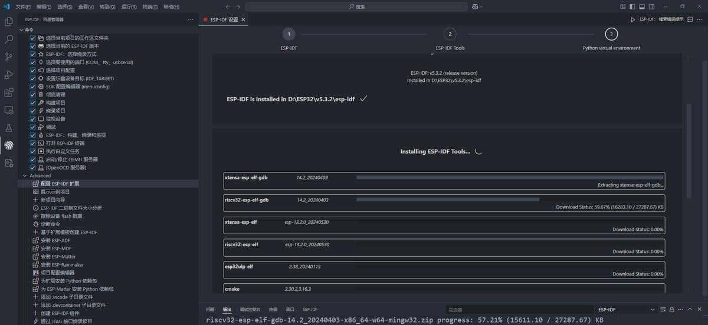Open the 文件(F) menu
The height and width of the screenshot is (325, 708).
(23, 6)
